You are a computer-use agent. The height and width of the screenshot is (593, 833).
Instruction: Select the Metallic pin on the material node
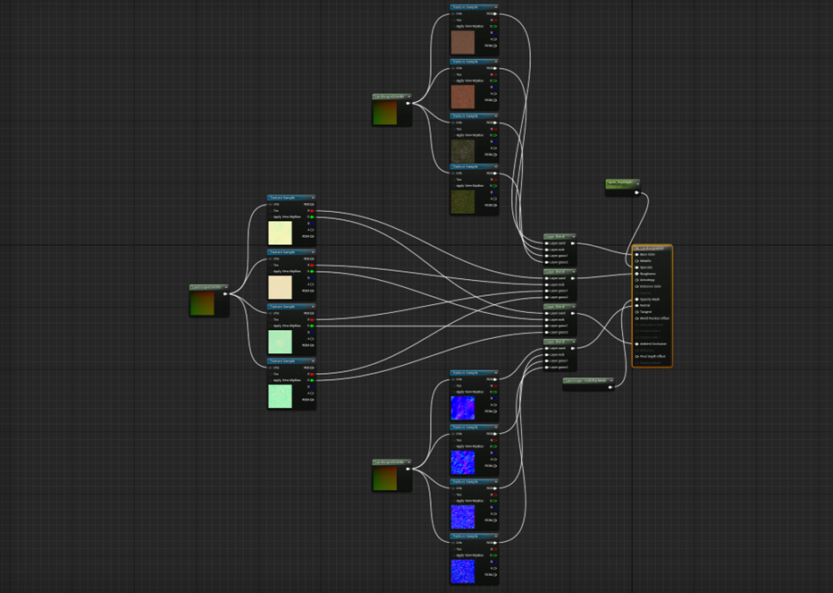click(636, 260)
